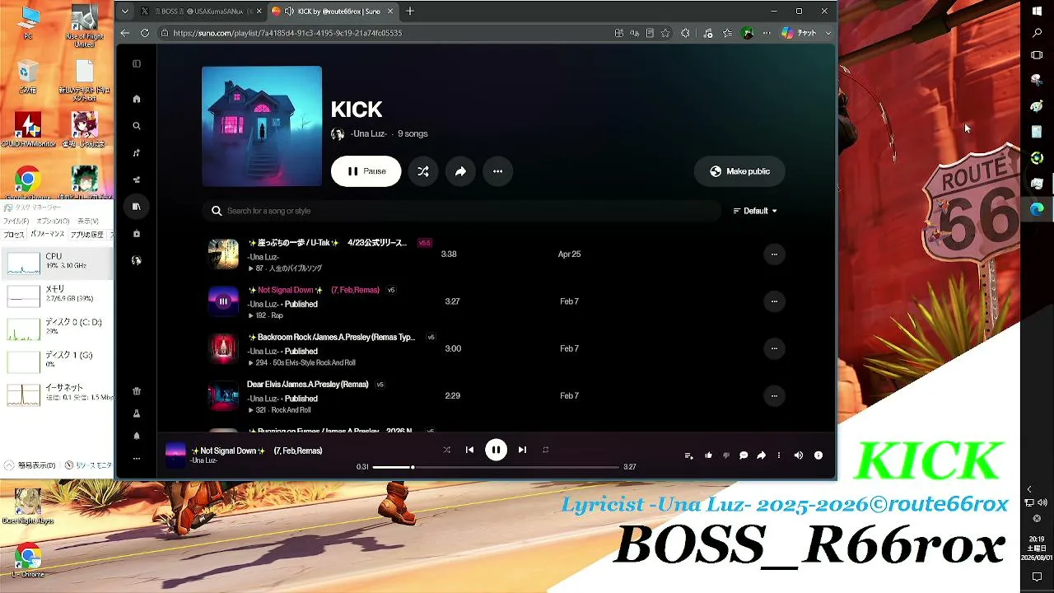Open Task Manager ファイル(F) menu
Image resolution: width=1054 pixels, height=593 pixels.
[16, 222]
